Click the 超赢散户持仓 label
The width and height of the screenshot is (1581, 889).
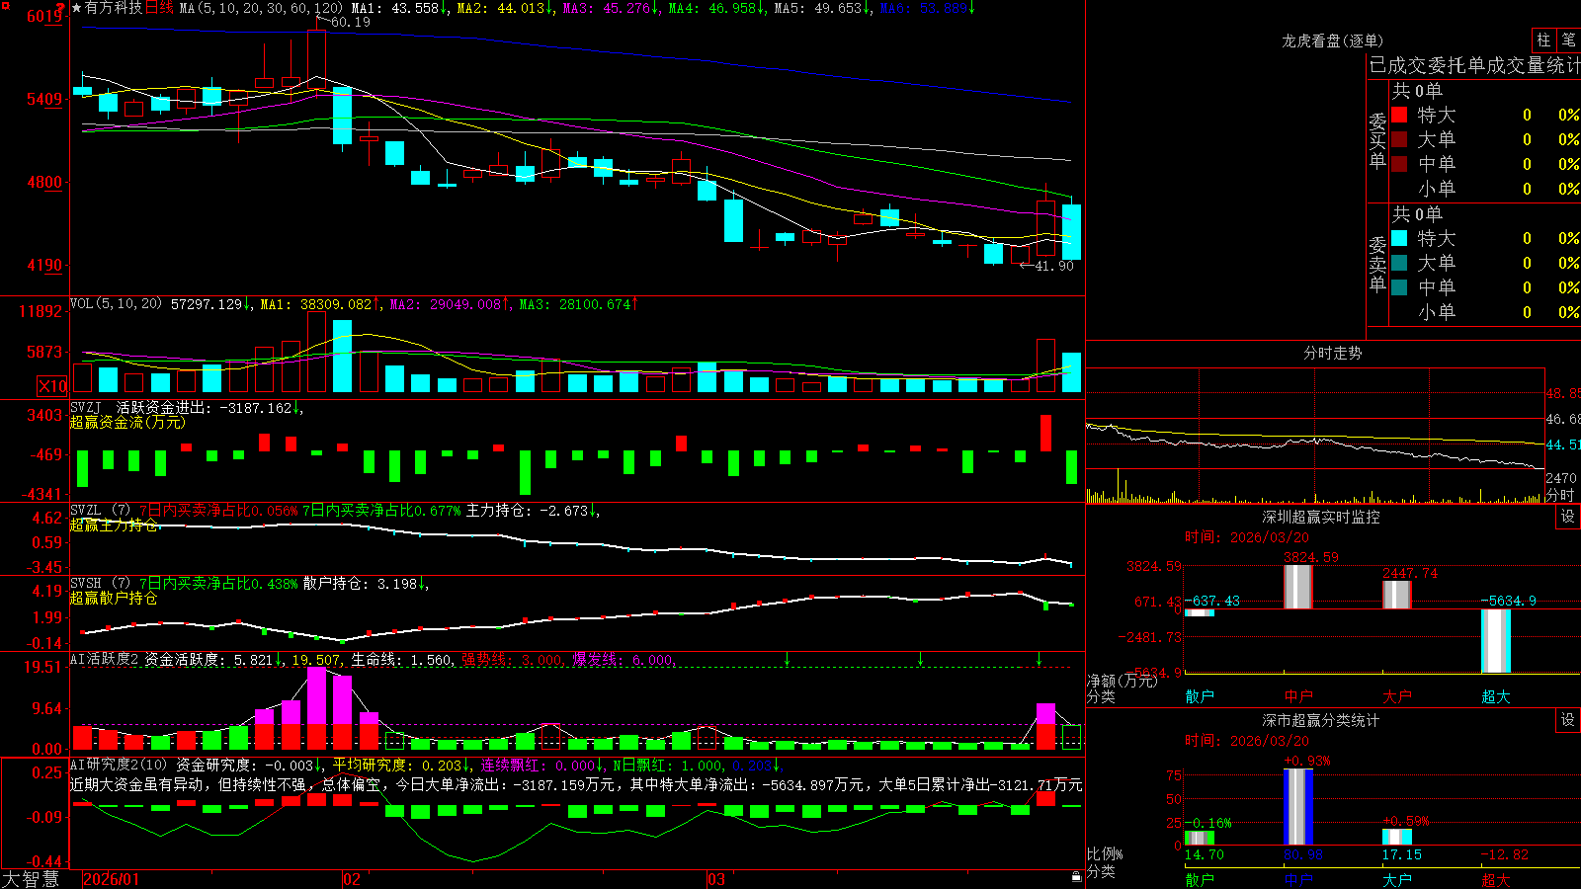tap(114, 598)
